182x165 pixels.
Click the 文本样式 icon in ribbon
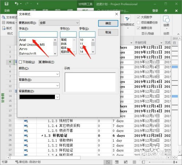pyautogui.click(x=4, y=18)
